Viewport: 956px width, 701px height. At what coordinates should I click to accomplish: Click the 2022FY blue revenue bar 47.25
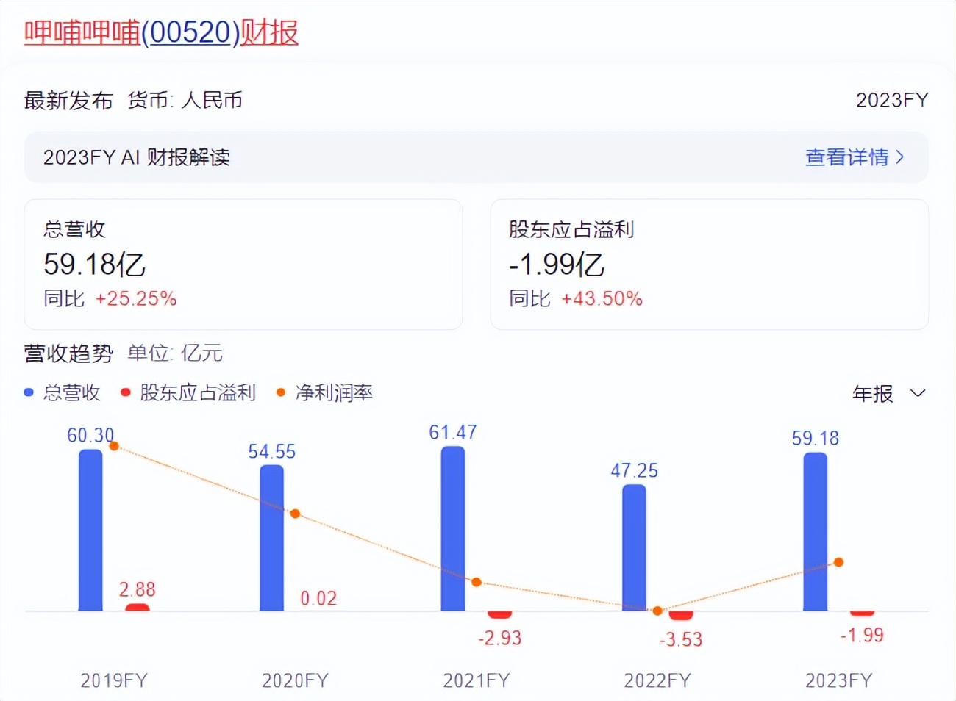pos(634,548)
